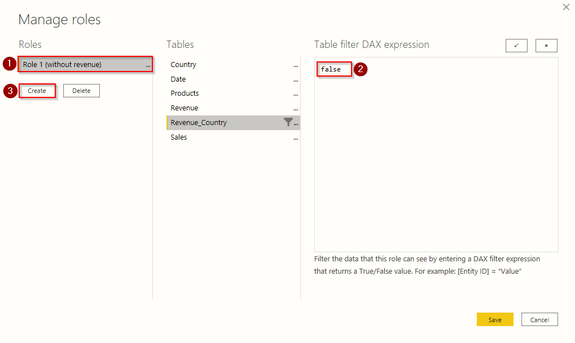
Task: Click the checkmark to verify DAX expression
Action: pos(516,46)
